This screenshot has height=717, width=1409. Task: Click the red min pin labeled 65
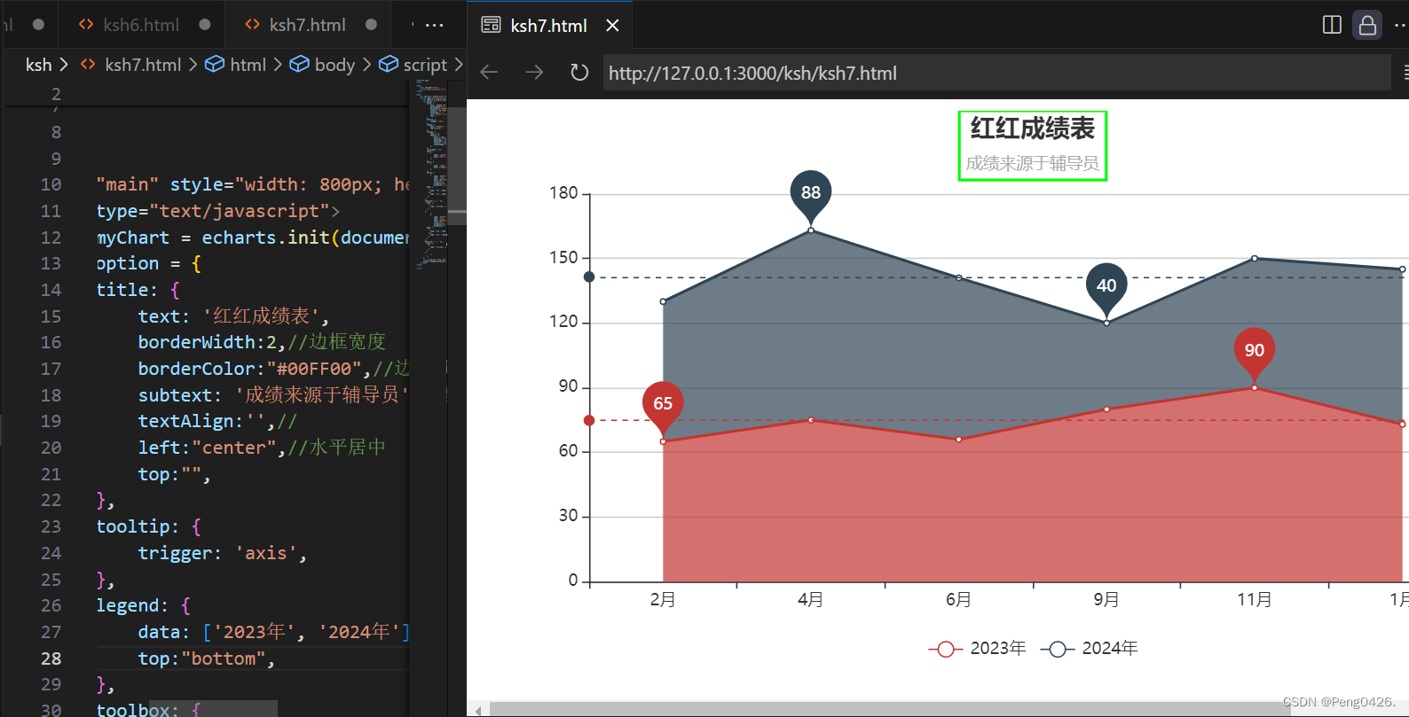click(x=663, y=406)
